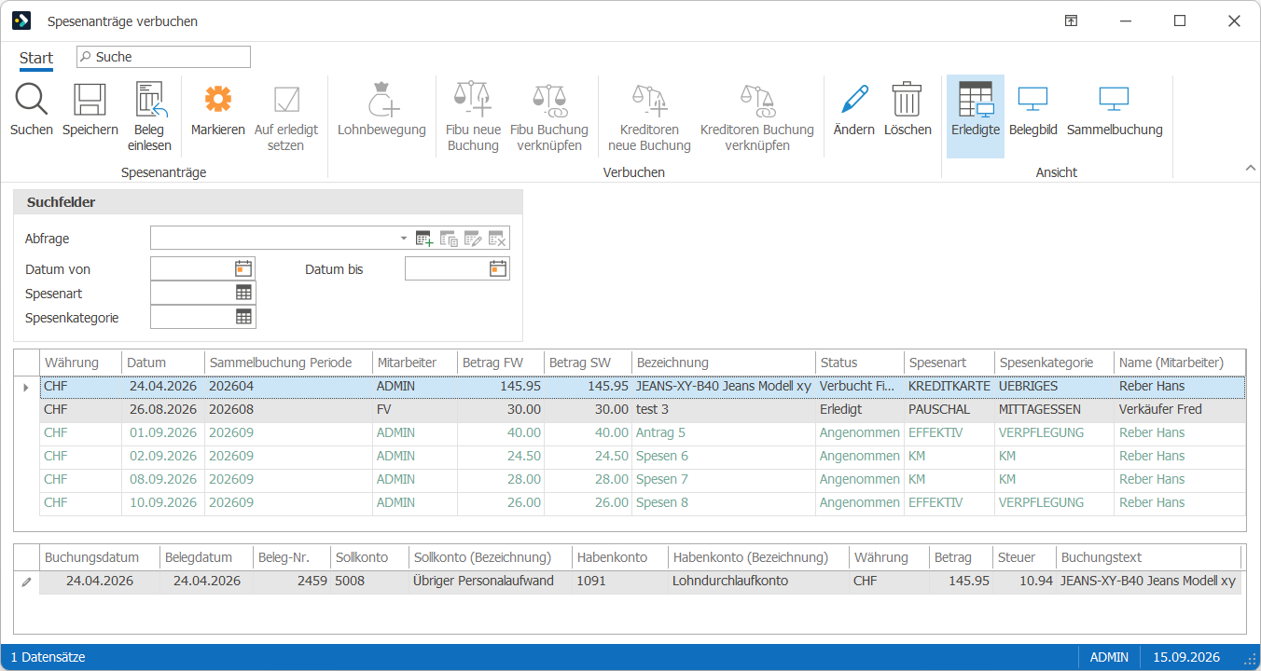Click Kreditoren neue Buchung icon
Screen dimensions: 1261x671
649,99
